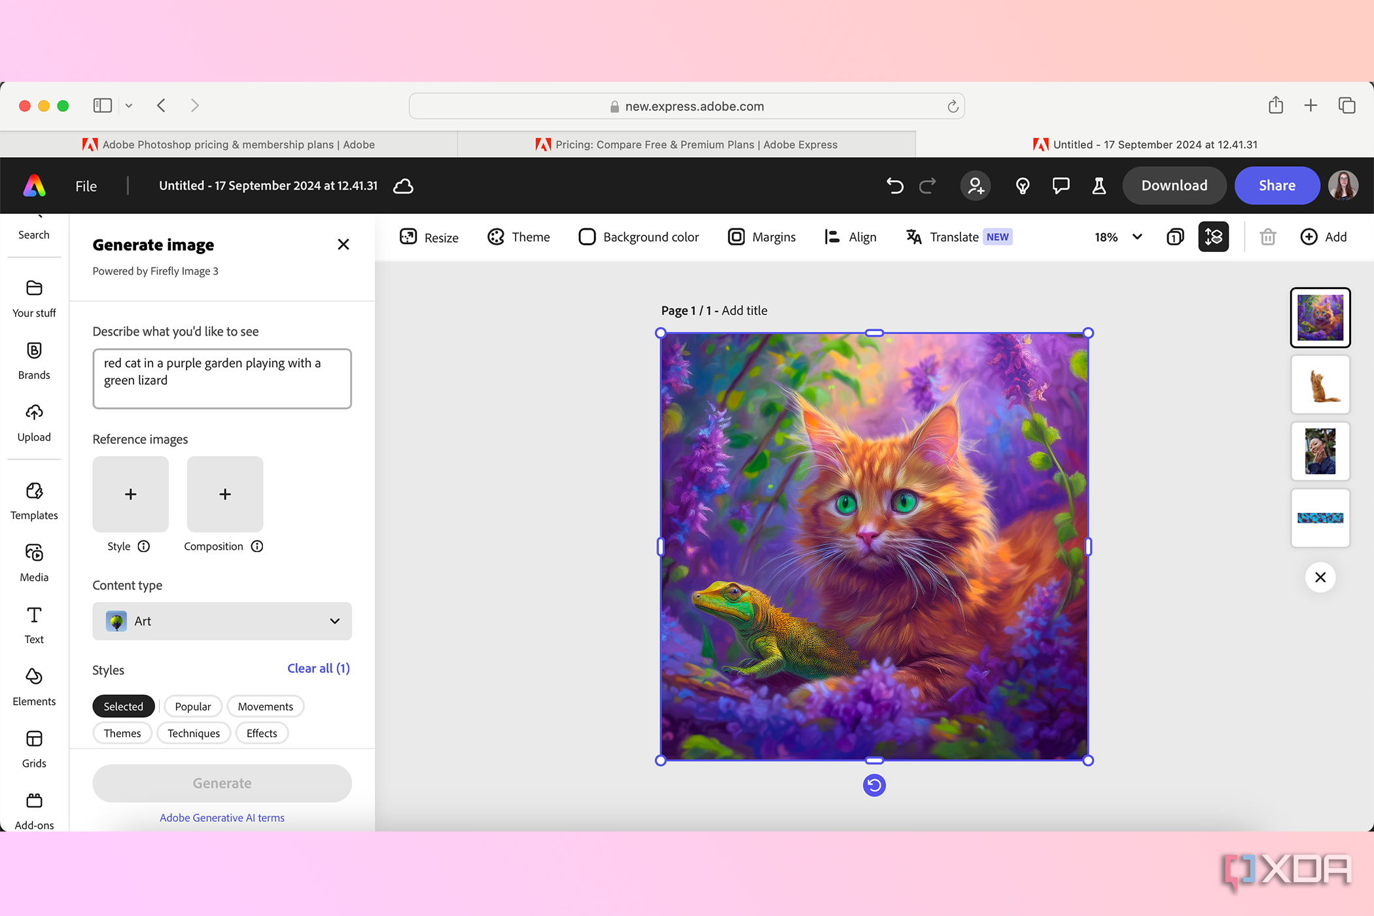
Task: Click the redo arrow icon
Action: tap(928, 186)
